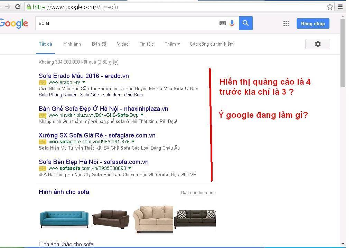
Task: Click the QC ad badge for sofagiare.com.vn
Action: (43, 142)
